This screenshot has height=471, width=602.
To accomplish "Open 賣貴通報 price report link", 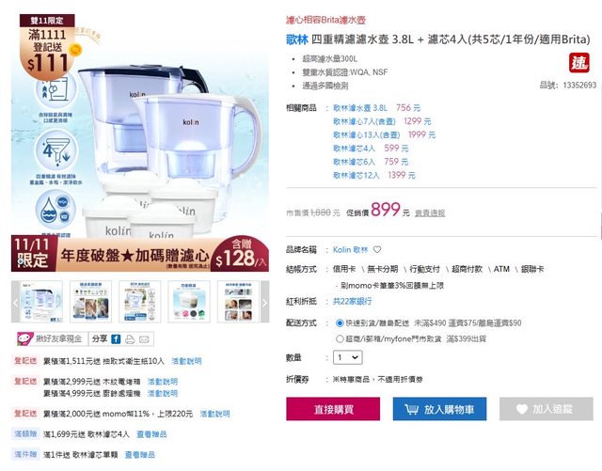I will pyautogui.click(x=430, y=213).
